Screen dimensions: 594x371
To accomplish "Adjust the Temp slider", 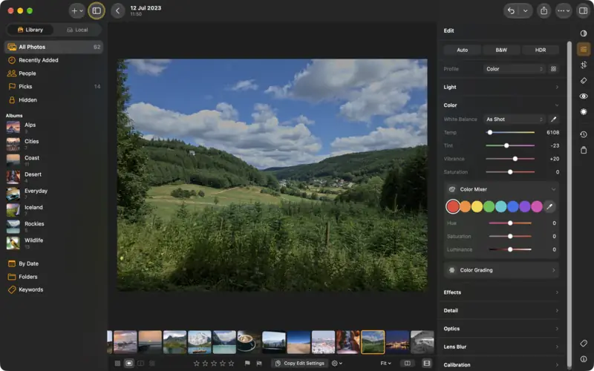I will pos(510,133).
